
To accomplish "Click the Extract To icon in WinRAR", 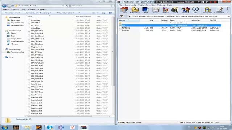I will point(135,10).
